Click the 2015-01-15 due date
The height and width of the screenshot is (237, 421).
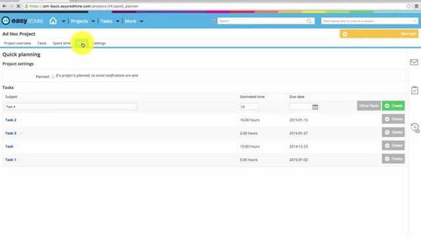point(299,120)
